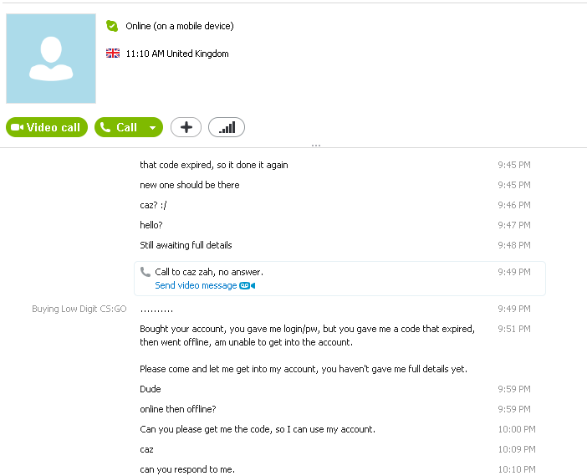Start a video call with contact
This screenshot has width=587, height=476.
point(47,127)
